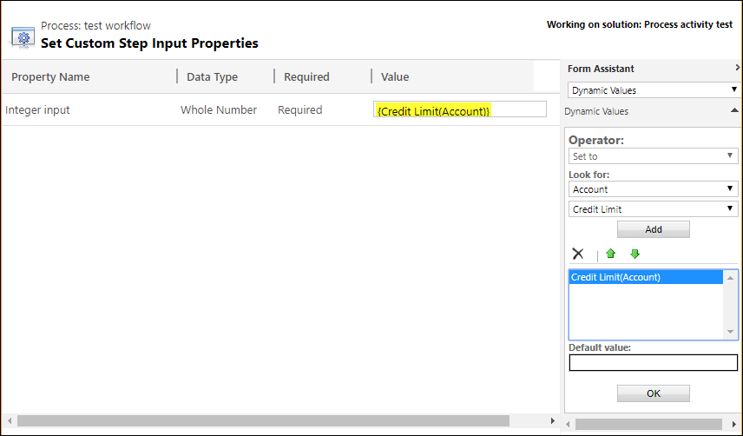743x436 pixels.
Task: Move selected value up with green arrow
Action: (x=610, y=254)
